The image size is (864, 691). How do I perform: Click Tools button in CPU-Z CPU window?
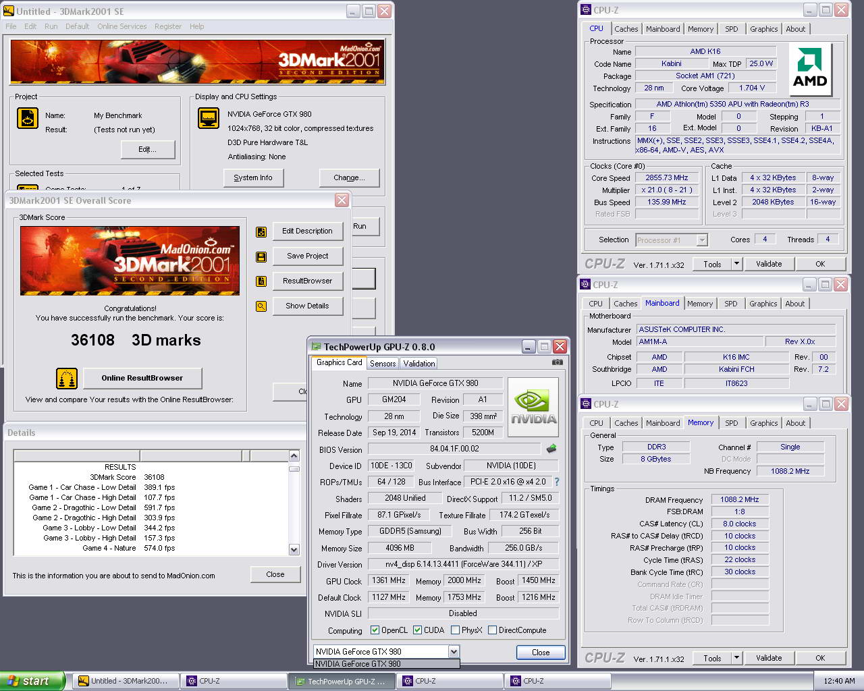coord(712,264)
